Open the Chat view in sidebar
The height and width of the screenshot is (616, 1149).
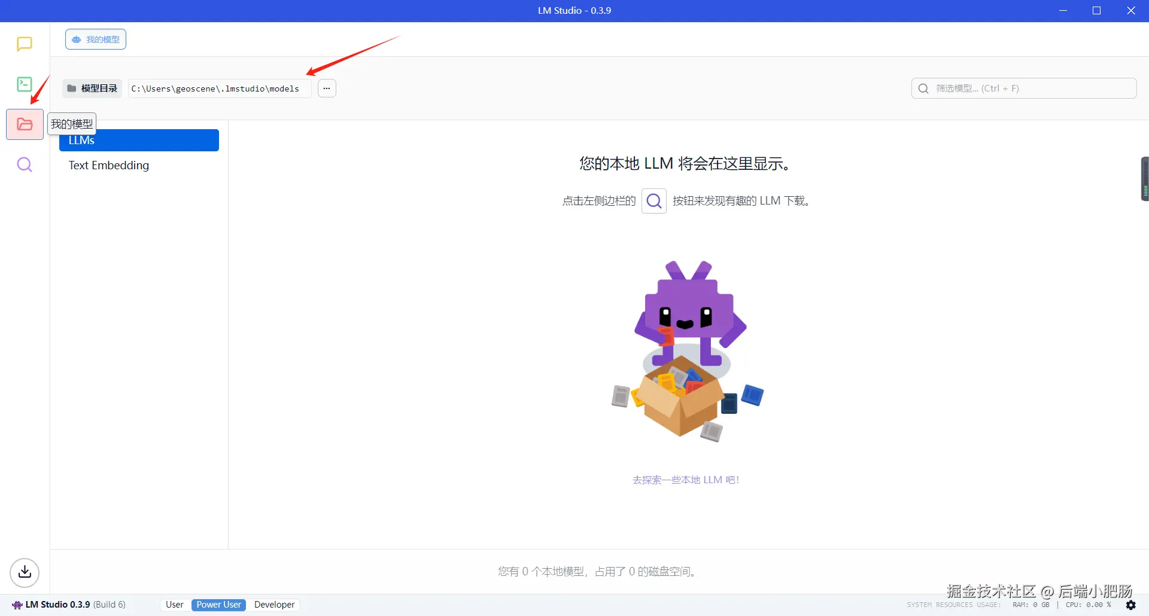[25, 44]
